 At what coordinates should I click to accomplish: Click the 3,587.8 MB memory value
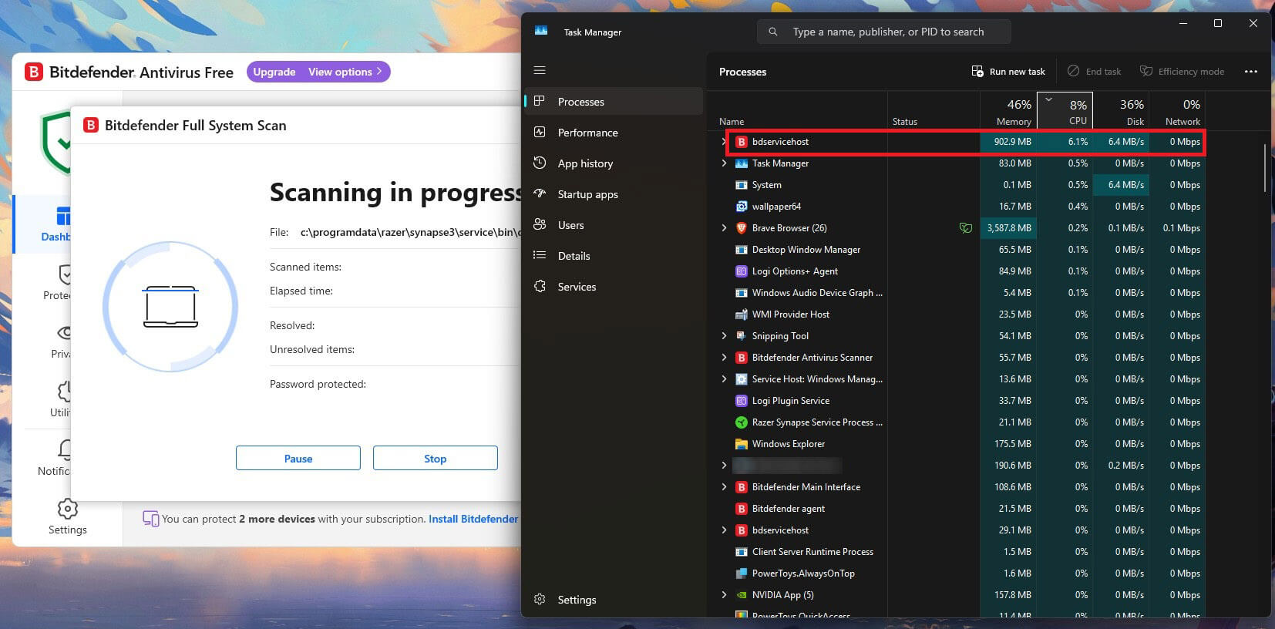(1009, 228)
